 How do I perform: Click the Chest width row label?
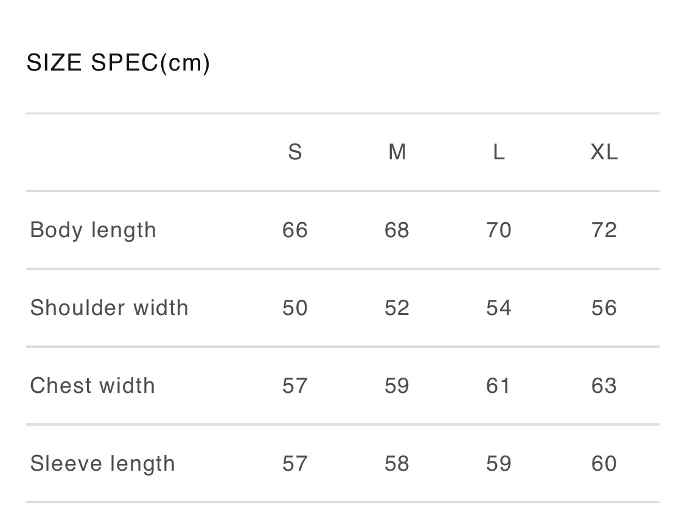(x=92, y=386)
